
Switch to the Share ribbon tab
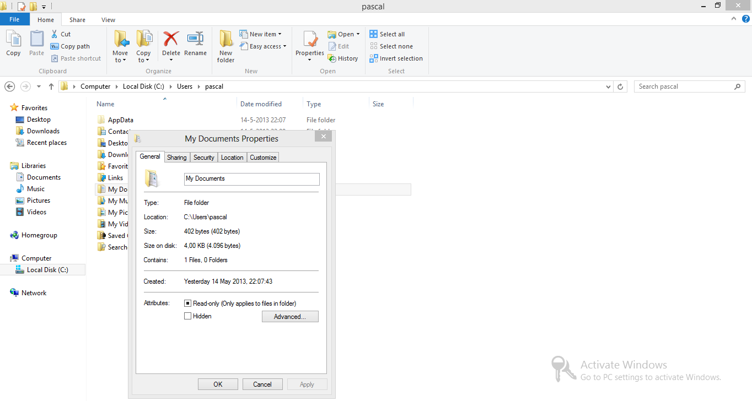tap(77, 20)
